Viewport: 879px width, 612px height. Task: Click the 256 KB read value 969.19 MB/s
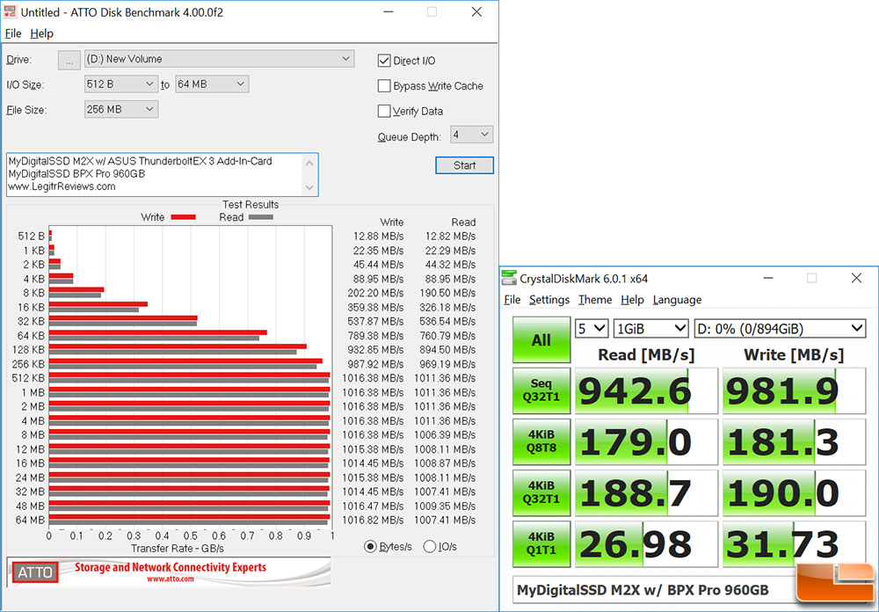point(447,364)
